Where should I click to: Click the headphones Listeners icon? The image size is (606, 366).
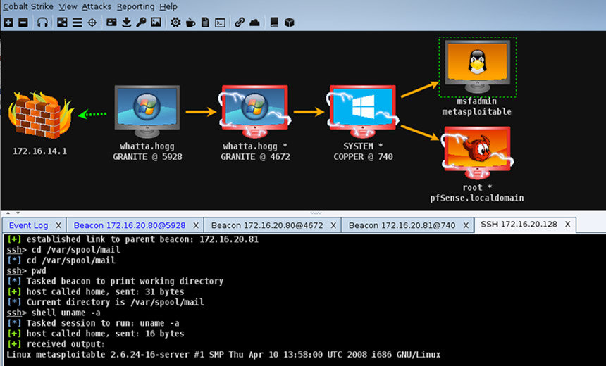42,23
